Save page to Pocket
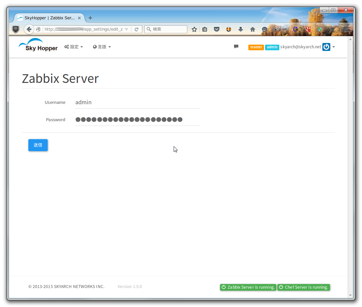This screenshot has width=362, height=307. click(x=217, y=29)
